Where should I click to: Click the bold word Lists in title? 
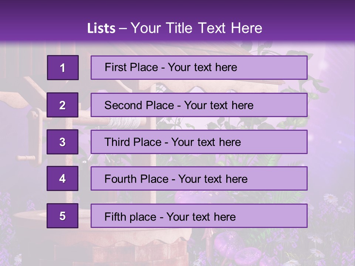[x=101, y=28]
